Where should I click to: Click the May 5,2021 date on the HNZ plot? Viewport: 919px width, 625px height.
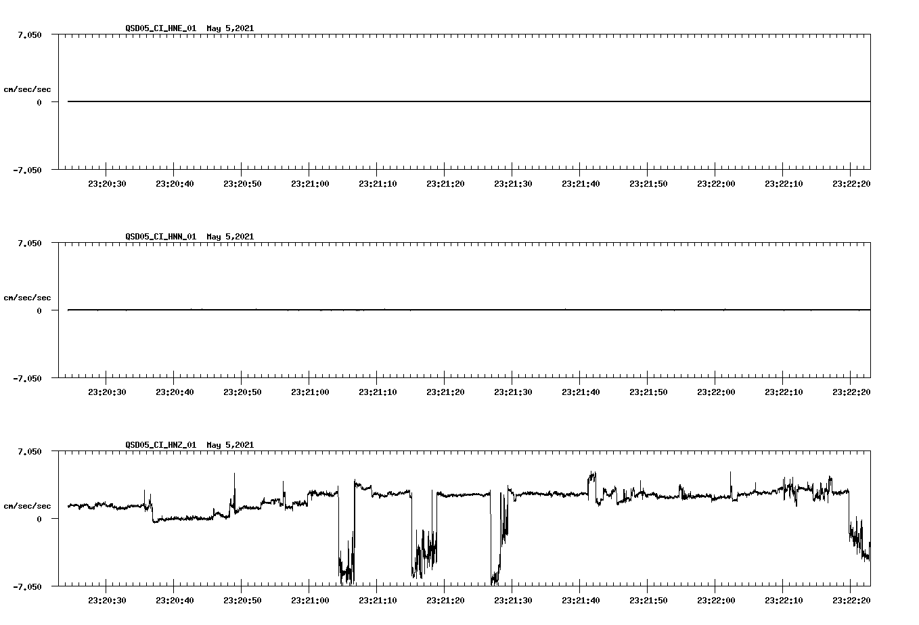(x=230, y=444)
